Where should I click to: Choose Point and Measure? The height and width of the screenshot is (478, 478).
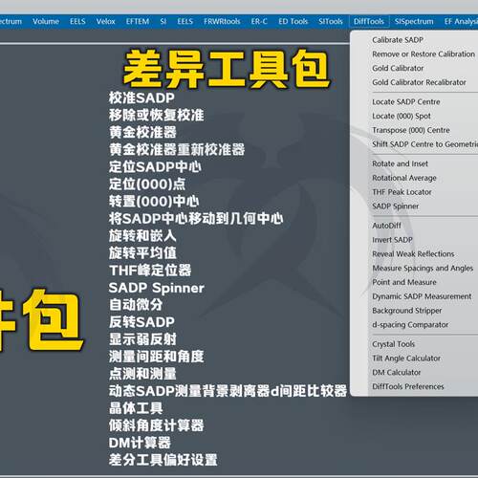coord(404,282)
